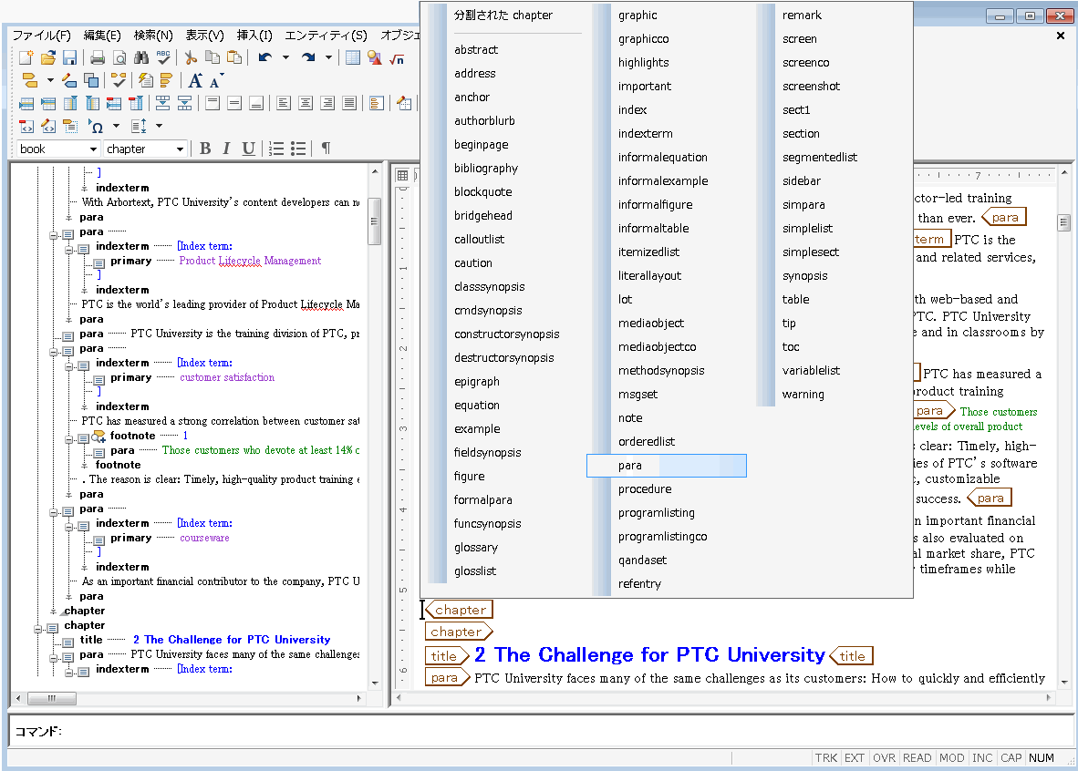Screen dimensions: 1078x771
Task: Click the change markup pencil-tag icon
Action: click(69, 80)
